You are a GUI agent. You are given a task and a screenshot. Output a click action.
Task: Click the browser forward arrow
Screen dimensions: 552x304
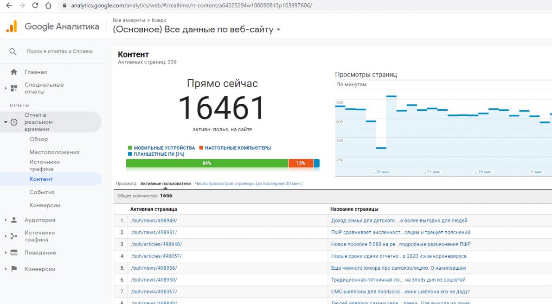click(x=22, y=5)
